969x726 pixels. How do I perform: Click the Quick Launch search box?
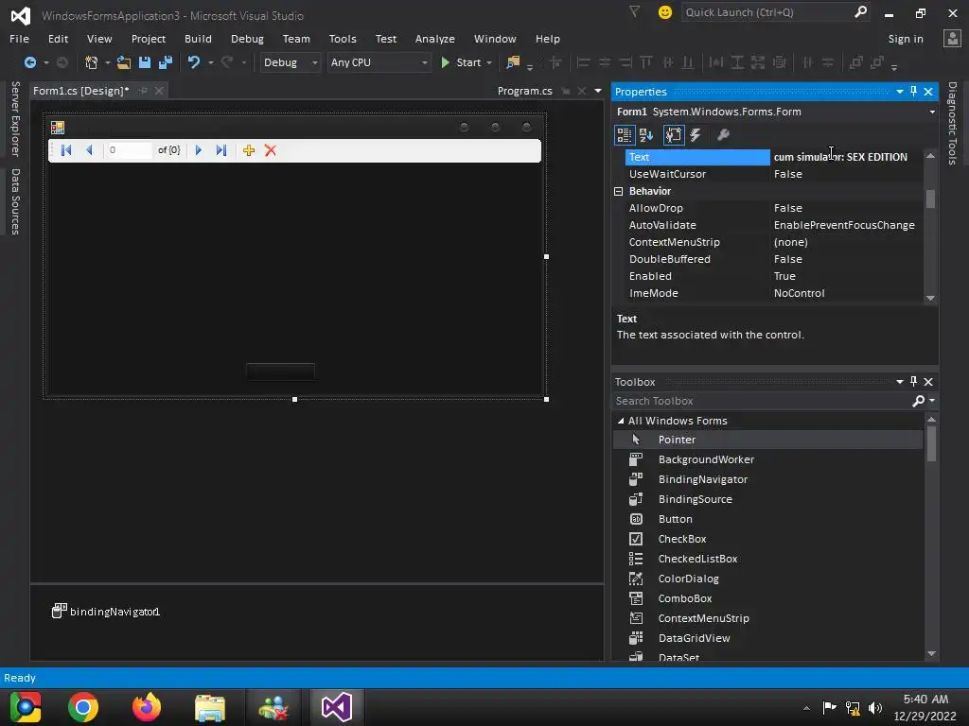767,11
